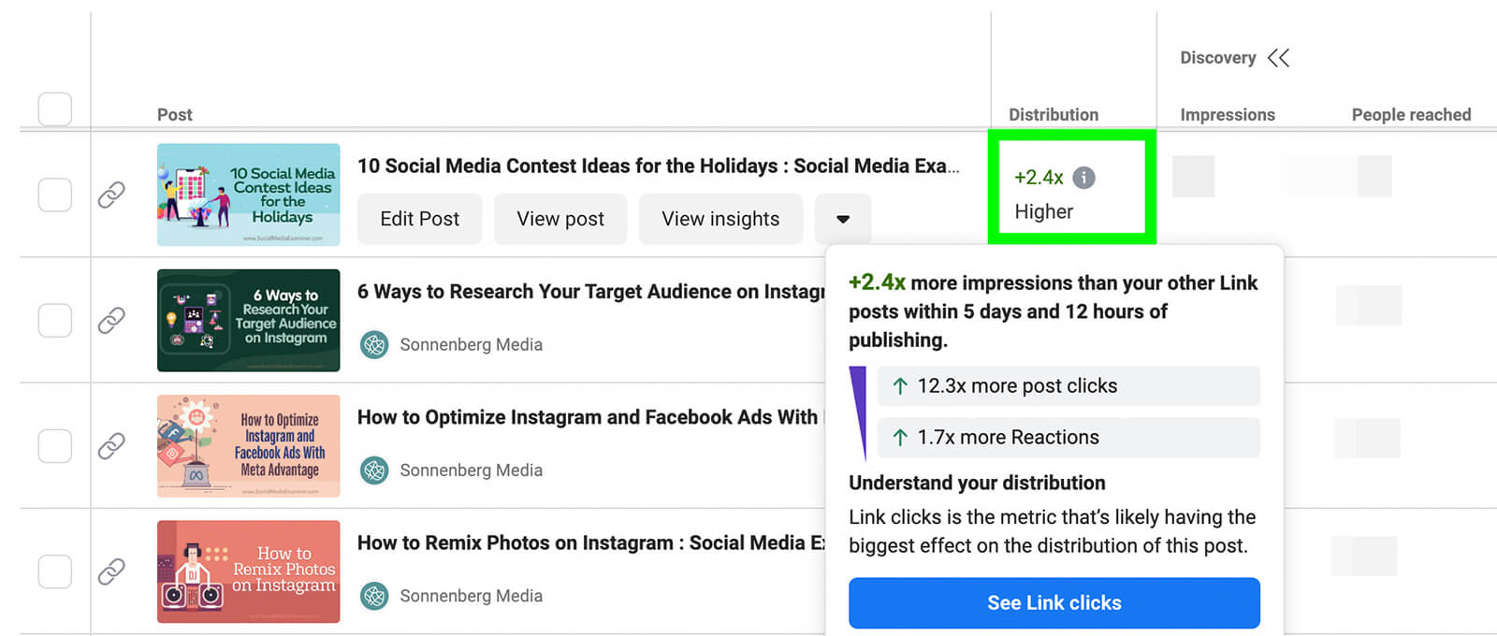Click link icon of 10 Social Media Contest row
Screen dimensions: 1497x636
111,195
